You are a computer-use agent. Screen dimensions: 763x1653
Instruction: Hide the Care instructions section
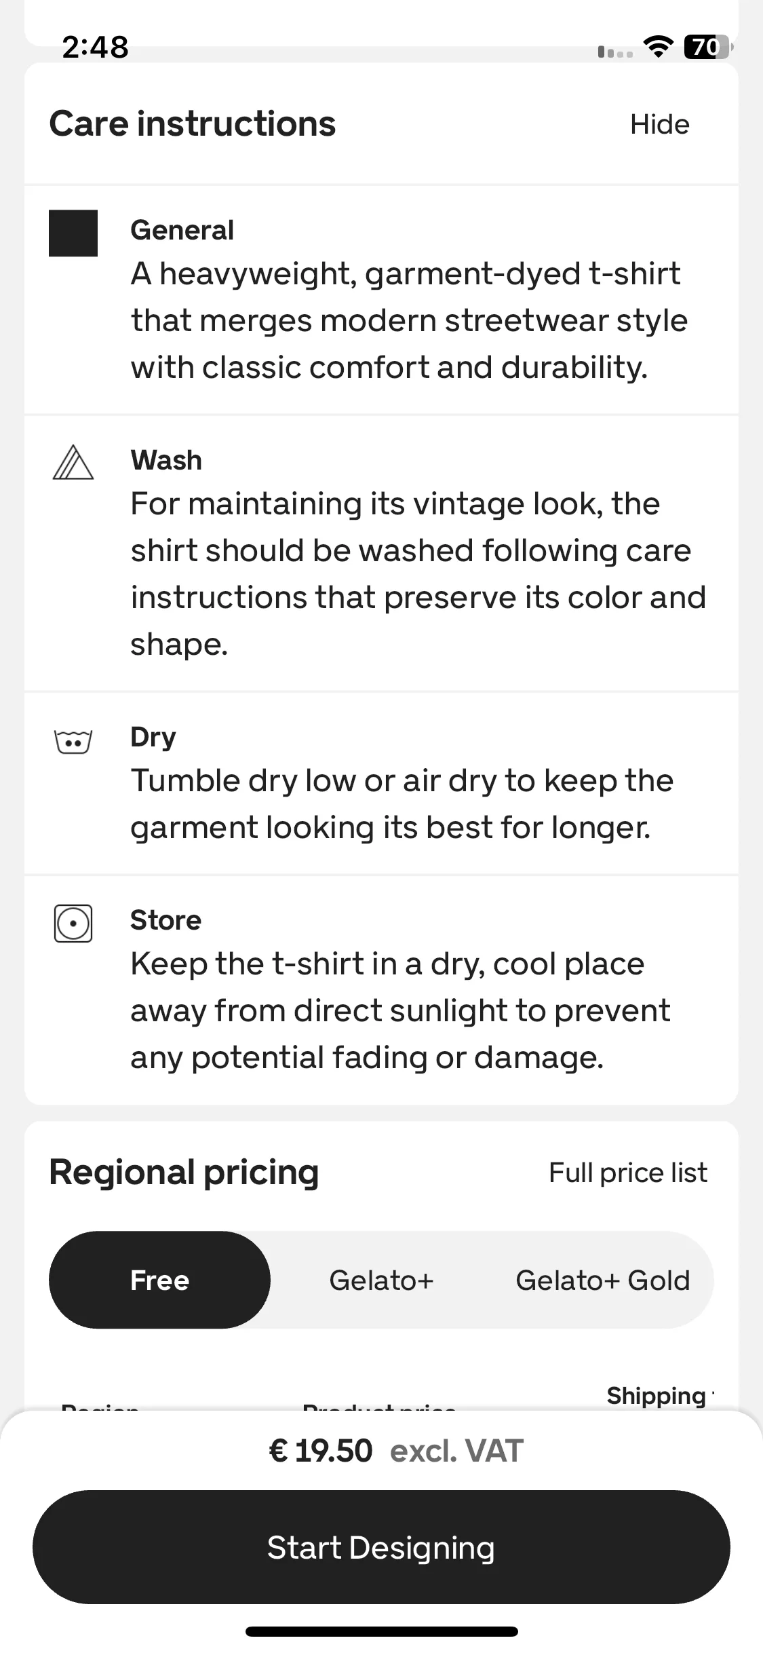click(x=659, y=124)
